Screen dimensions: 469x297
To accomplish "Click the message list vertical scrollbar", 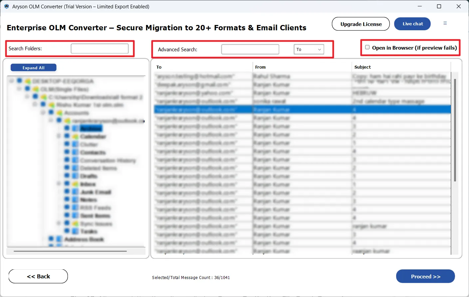I will [455, 130].
